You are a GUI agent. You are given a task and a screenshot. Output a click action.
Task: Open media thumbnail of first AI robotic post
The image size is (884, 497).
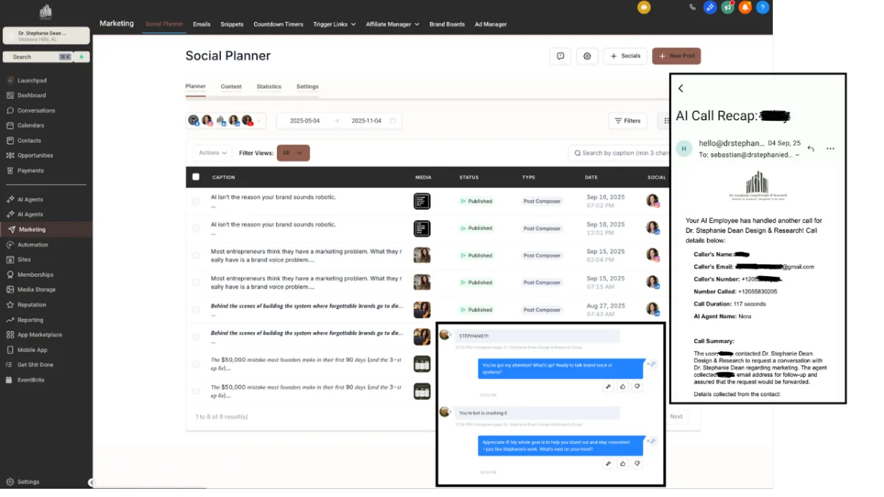pos(422,201)
